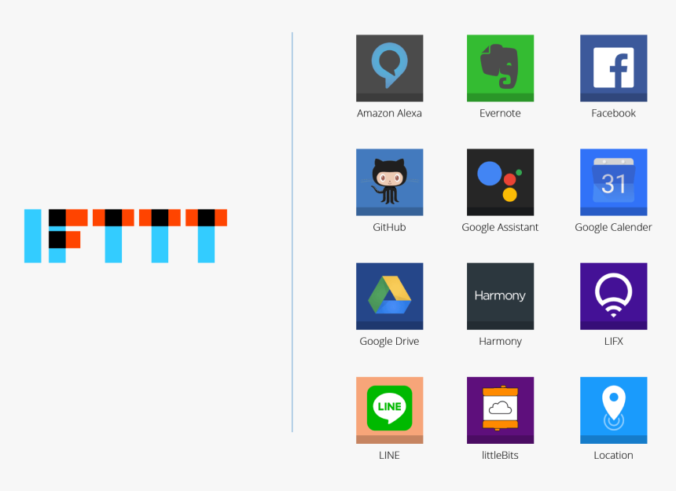Image resolution: width=676 pixels, height=491 pixels.
Task: Choose the littleBits cloud icon
Action: pyautogui.click(x=500, y=410)
